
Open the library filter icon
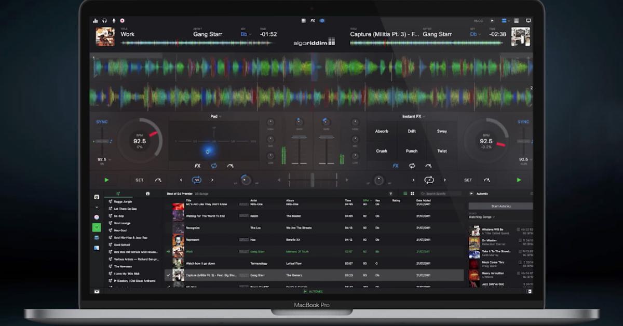[x=389, y=194]
